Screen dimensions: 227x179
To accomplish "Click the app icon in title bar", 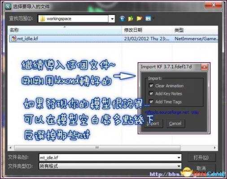I will 8,6.
